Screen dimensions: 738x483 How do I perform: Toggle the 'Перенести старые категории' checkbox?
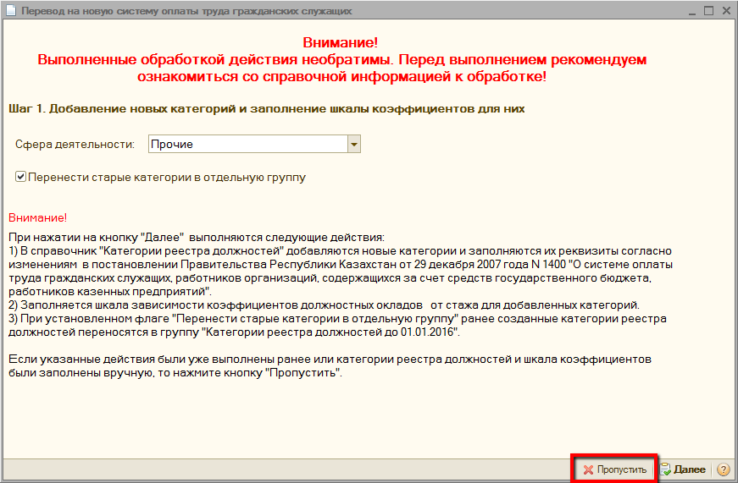[20, 178]
